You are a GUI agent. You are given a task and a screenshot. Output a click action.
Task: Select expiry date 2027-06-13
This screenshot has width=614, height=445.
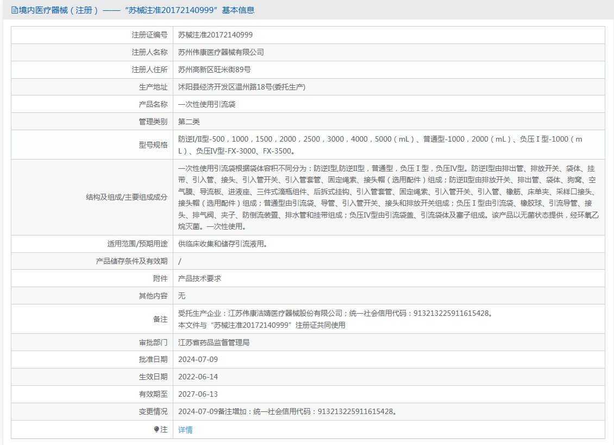click(x=198, y=394)
